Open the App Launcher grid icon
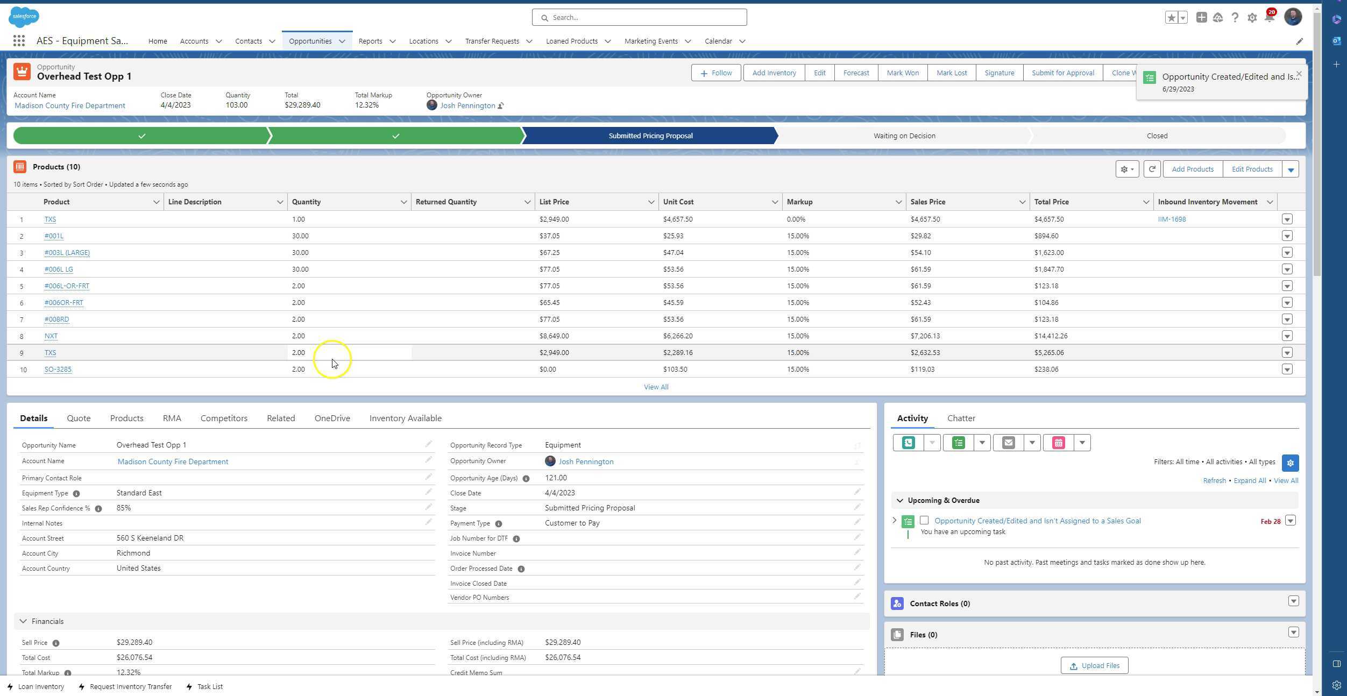The width and height of the screenshot is (1347, 696). pos(19,41)
